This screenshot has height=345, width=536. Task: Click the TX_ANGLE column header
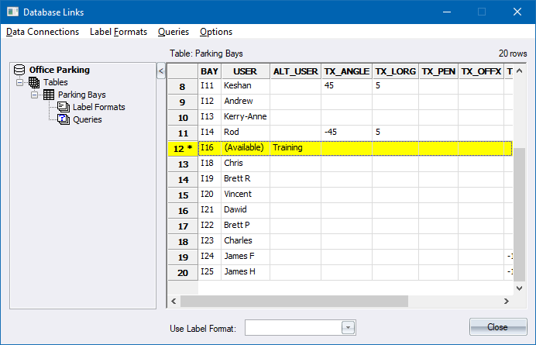[x=346, y=71]
